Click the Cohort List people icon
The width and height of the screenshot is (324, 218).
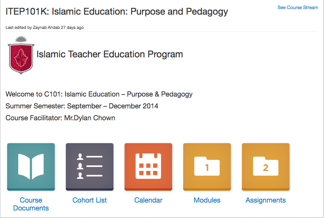pos(90,167)
